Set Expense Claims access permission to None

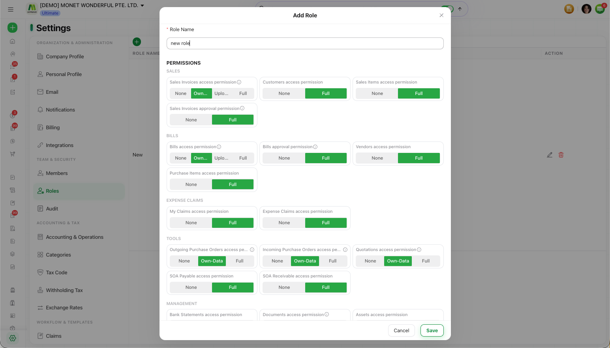pyautogui.click(x=284, y=223)
